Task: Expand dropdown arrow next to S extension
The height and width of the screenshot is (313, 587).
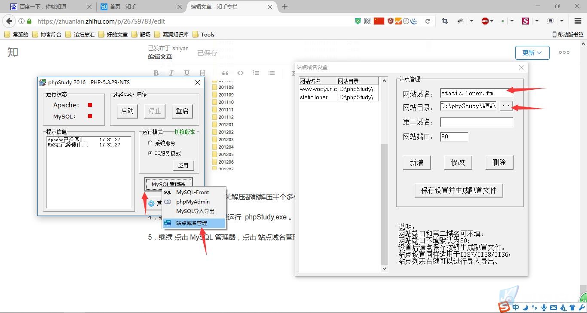Action: [x=537, y=21]
